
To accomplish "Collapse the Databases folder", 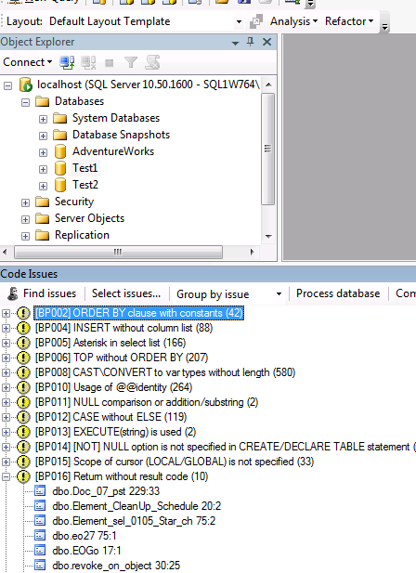I will click(25, 102).
